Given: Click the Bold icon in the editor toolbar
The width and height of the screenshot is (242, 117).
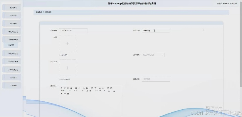Looking at the screenshot, I should [x=61, y=88].
